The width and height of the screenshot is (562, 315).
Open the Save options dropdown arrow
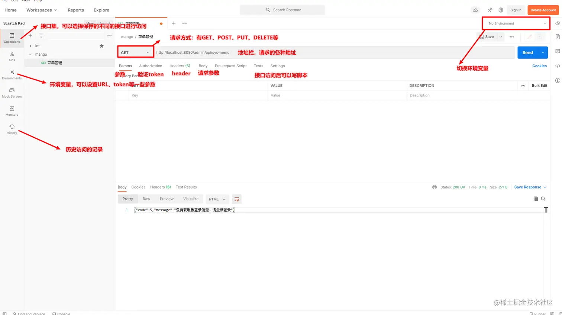tap(501, 37)
